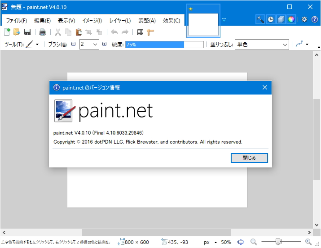Copy using the copy icon
Viewport: 321px width, 248px height.
click(x=68, y=32)
